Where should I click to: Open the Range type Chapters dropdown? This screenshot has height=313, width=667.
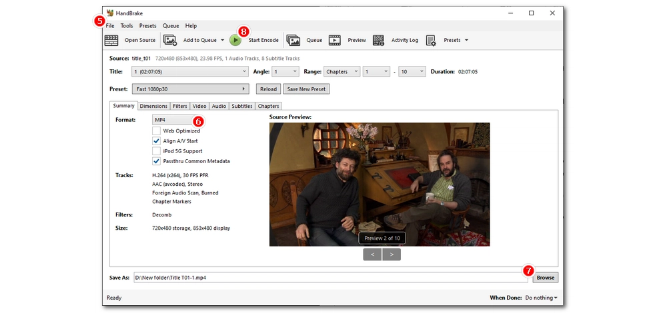342,72
